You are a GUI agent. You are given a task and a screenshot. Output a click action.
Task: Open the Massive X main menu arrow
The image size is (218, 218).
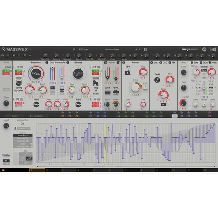point(30,49)
